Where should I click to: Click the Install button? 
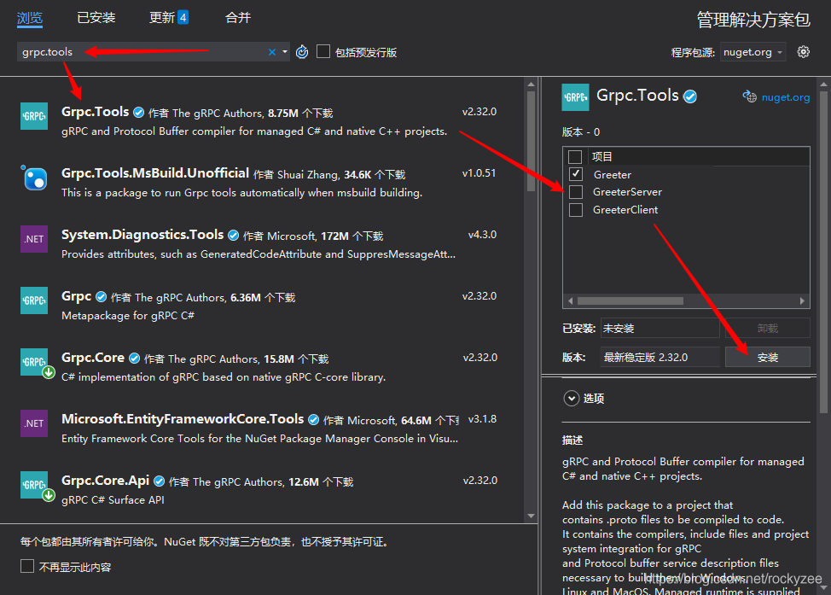pos(767,358)
